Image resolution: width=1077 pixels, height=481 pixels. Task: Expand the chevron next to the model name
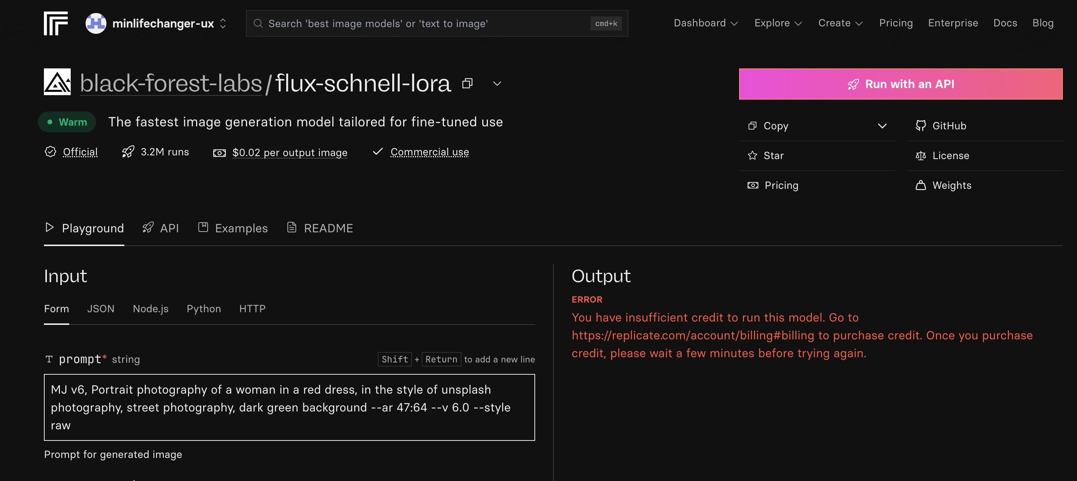click(497, 84)
